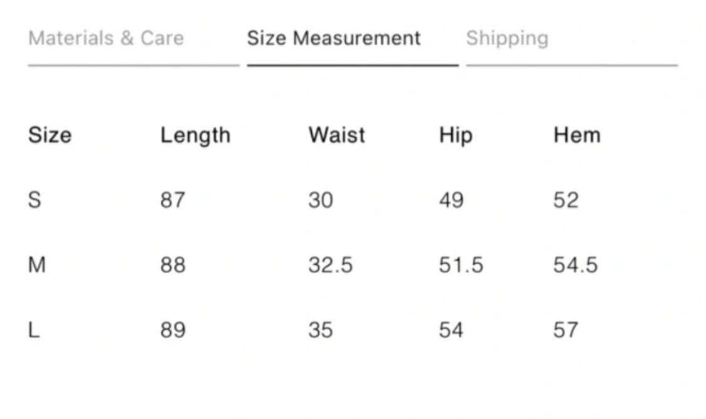
Task: Select the Waist column header
Action: click(336, 135)
